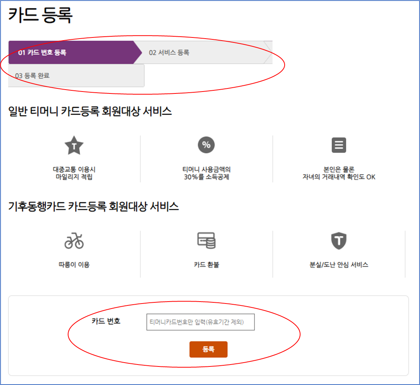Viewport: 420px width, 385px height.
Task: Click the 따릉이 이용 label
Action: [x=74, y=265]
